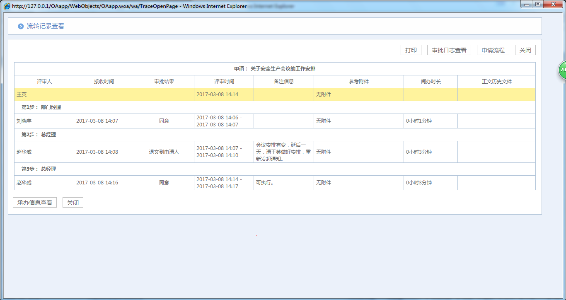Click review time 14:06 - 14:07 cell
The image size is (566, 300).
(224, 121)
